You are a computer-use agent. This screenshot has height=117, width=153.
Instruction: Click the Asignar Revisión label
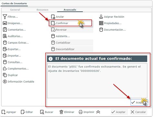pos(114,17)
